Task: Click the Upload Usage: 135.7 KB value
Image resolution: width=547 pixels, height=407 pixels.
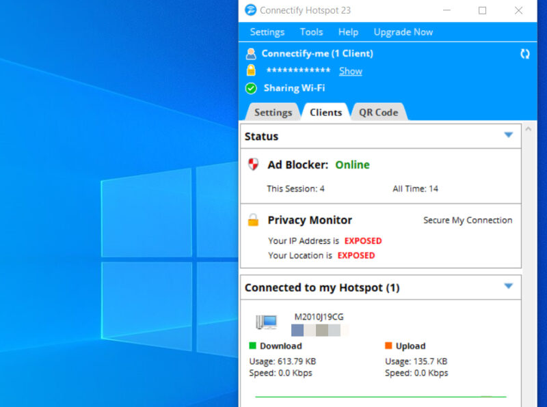Action: point(416,361)
